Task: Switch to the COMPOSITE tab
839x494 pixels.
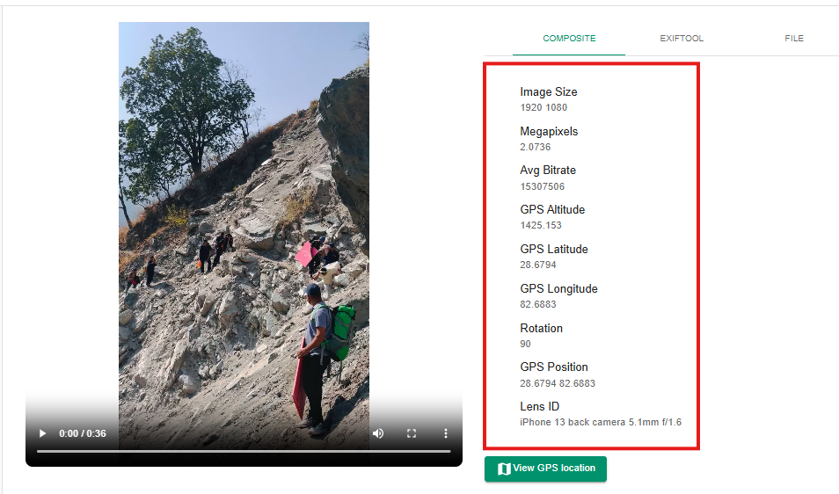Action: point(569,39)
